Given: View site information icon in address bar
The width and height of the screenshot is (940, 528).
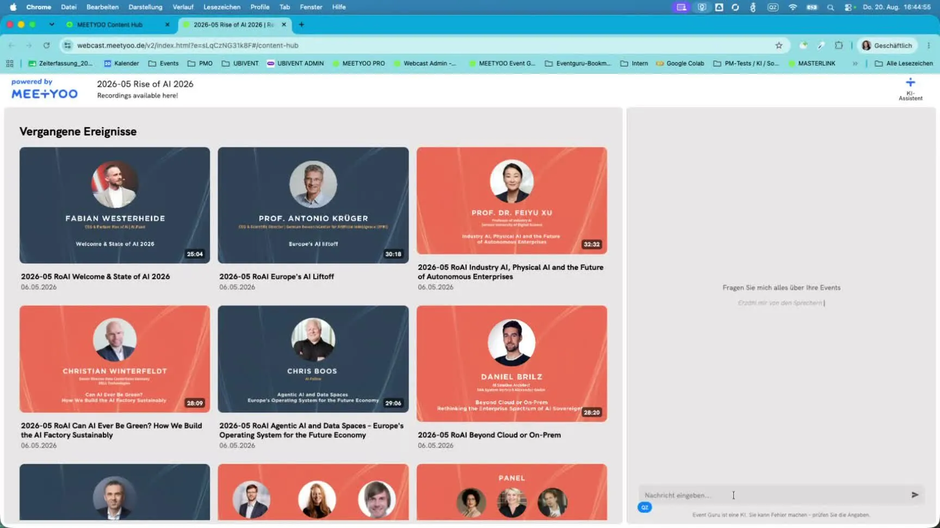Looking at the screenshot, I should [67, 46].
